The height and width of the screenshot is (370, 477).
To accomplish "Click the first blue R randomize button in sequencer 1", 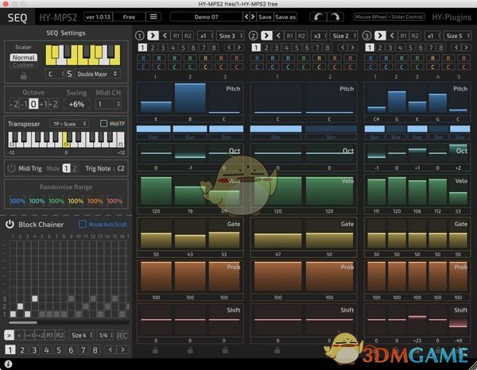I will pyautogui.click(x=144, y=58).
